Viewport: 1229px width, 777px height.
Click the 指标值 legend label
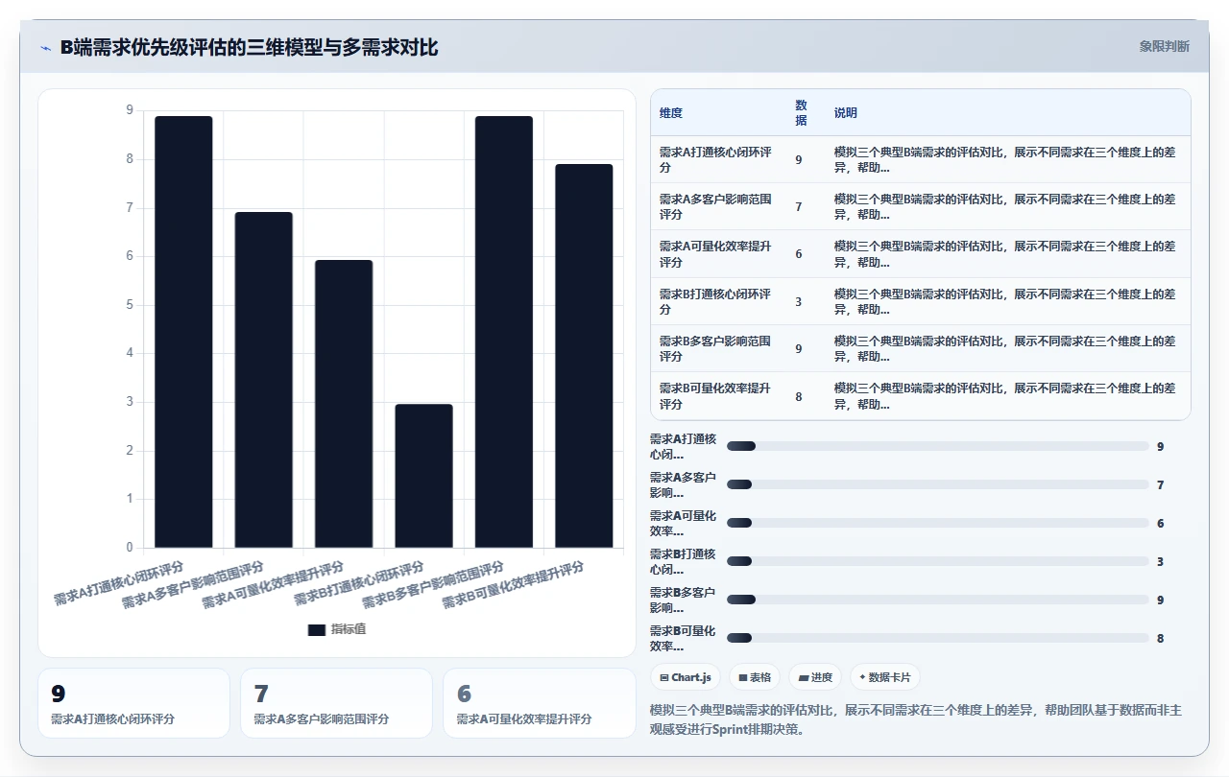point(349,630)
